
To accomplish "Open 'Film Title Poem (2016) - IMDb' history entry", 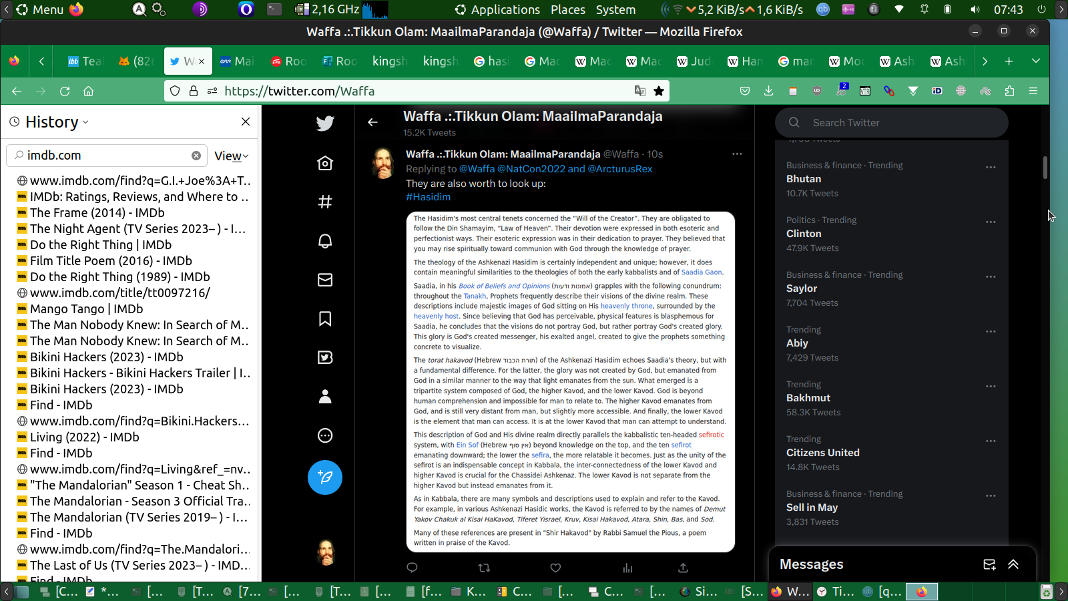I will (x=111, y=261).
